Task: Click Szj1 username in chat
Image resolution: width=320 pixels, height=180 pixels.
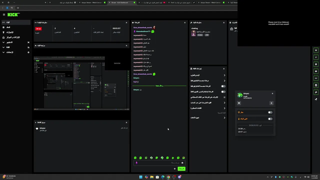Action: (135, 82)
